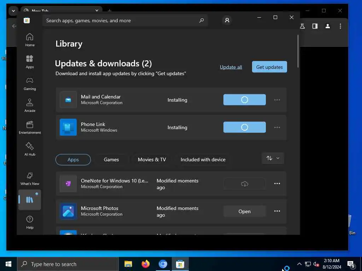Select the Library icon in sidebar
Image resolution: width=362 pixels, height=271 pixels.
[30, 200]
